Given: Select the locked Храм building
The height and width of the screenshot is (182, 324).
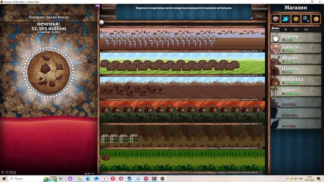Looking at the screenshot, I should 296,102.
